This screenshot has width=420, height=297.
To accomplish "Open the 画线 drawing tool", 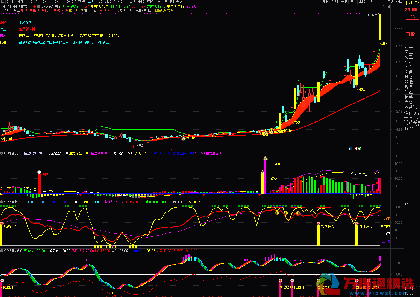I will (x=362, y=2).
